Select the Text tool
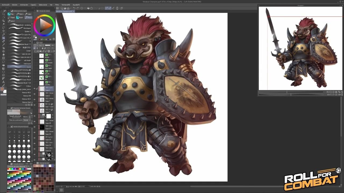The width and height of the screenshot is (344, 193). pyautogui.click(x=3, y=82)
